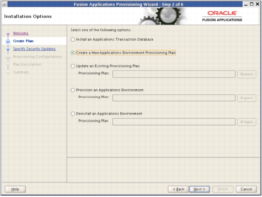Viewport: 262px width, 197px height.
Task: Click the Create Plan step node icon
Action: 8,41
